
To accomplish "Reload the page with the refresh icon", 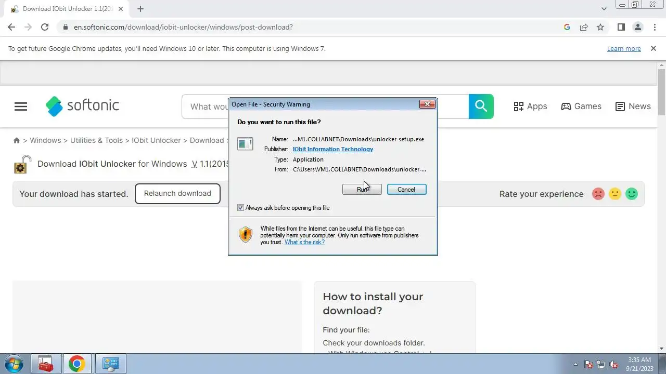I will click(x=45, y=27).
